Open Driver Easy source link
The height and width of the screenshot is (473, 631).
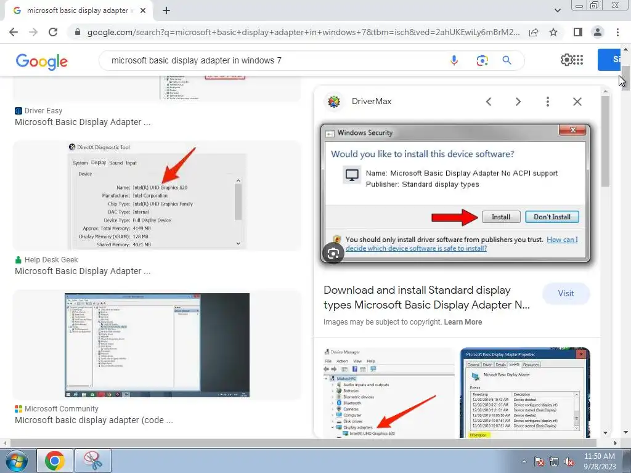point(43,111)
